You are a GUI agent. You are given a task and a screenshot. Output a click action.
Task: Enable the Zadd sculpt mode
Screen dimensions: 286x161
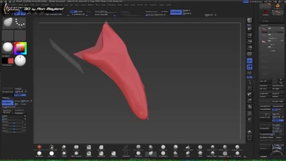tap(73, 12)
